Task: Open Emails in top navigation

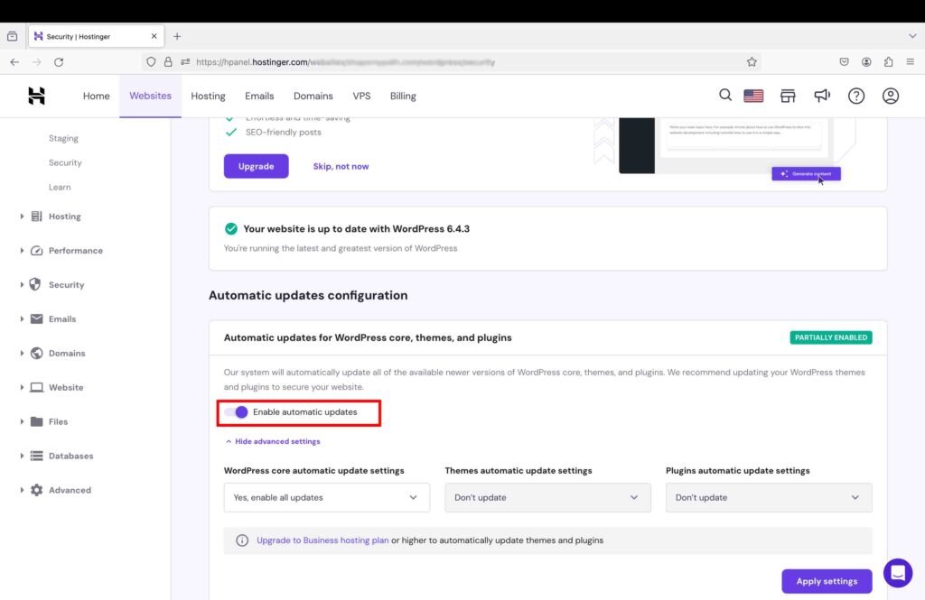Action: point(259,96)
